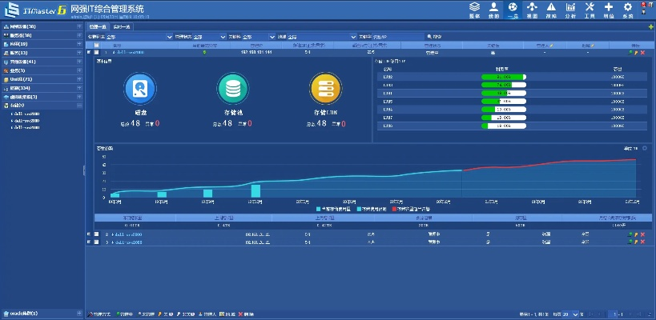Screen dimensions: 656x320
Task: Tick the checkbox on the second-to-last device row
Action: [97, 234]
